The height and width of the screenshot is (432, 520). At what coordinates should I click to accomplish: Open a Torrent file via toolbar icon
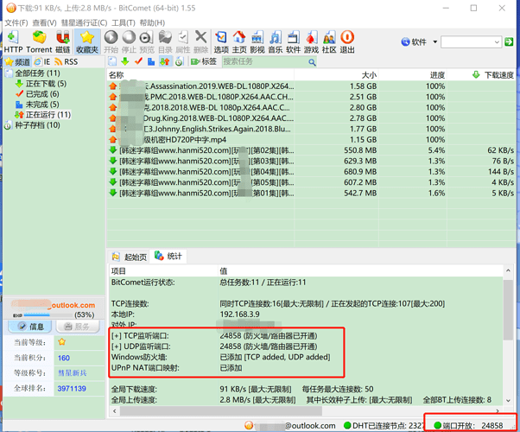click(39, 41)
